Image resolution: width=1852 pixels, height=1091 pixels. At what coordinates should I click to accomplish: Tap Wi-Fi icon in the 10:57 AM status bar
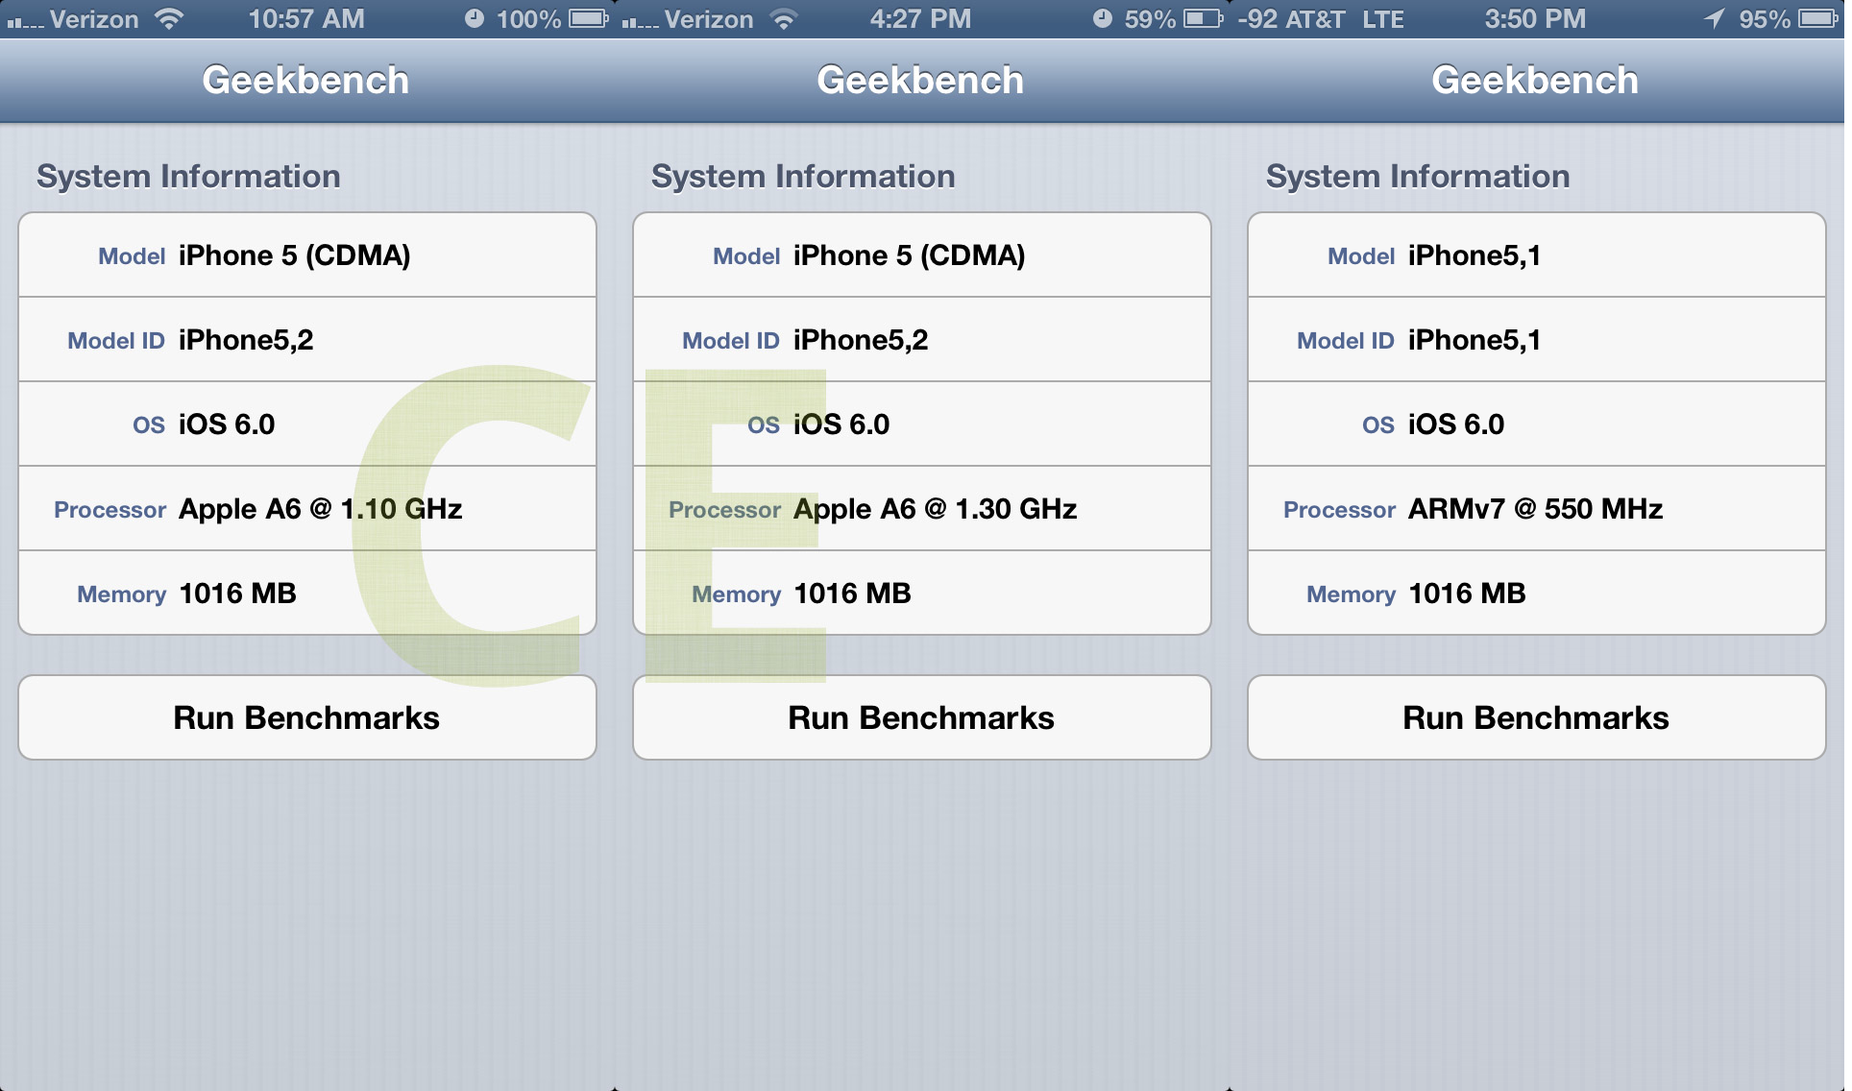[169, 19]
